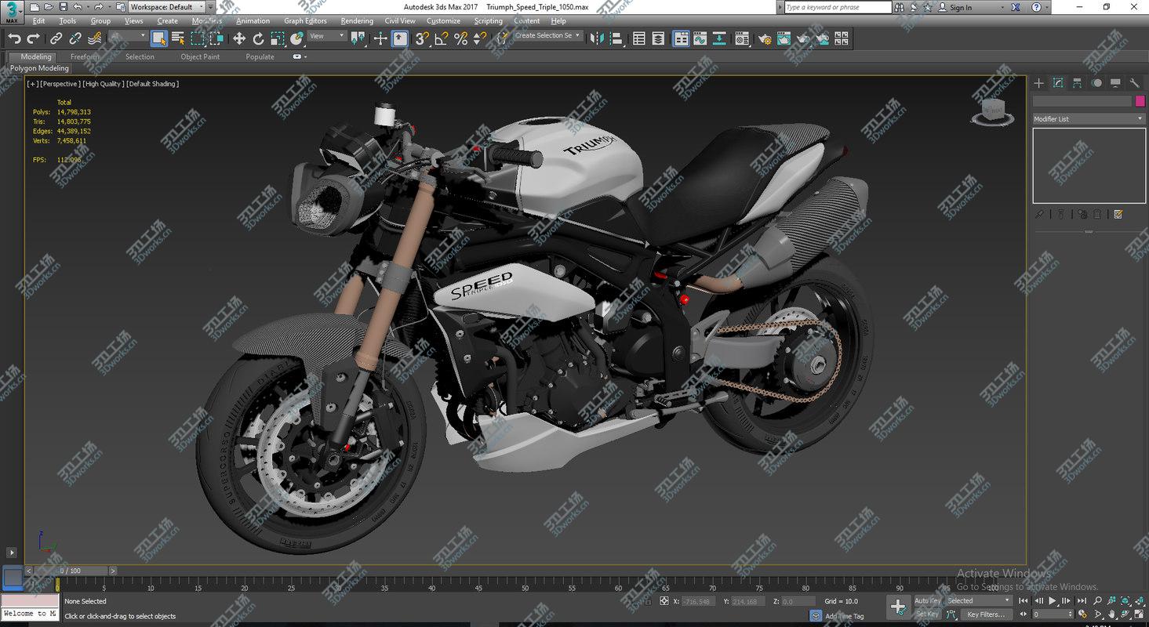Viewport: 1149px width, 627px height.
Task: Toggle the ribbon display button
Action: (x=681, y=38)
